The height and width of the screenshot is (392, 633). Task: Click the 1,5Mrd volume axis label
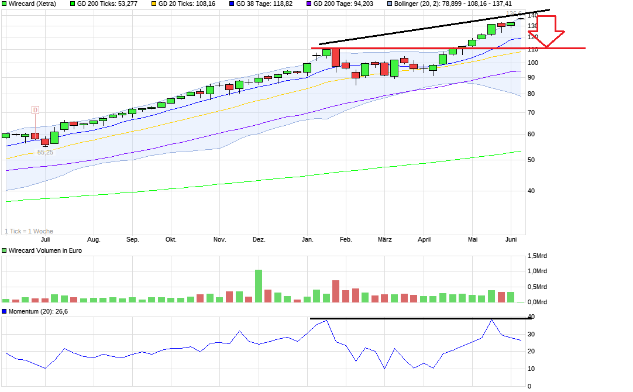[x=537, y=256]
